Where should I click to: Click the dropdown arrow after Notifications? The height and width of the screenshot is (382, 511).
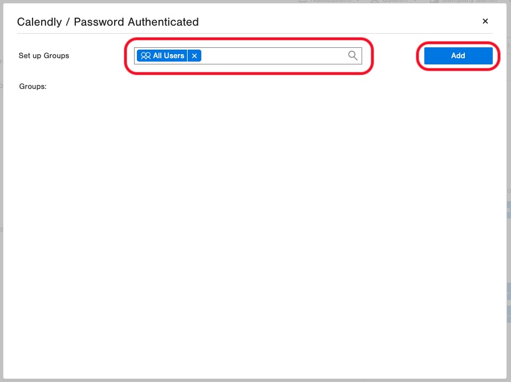coord(358,1)
